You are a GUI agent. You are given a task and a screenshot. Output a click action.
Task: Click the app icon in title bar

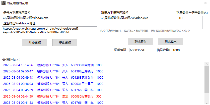coord(4,3)
